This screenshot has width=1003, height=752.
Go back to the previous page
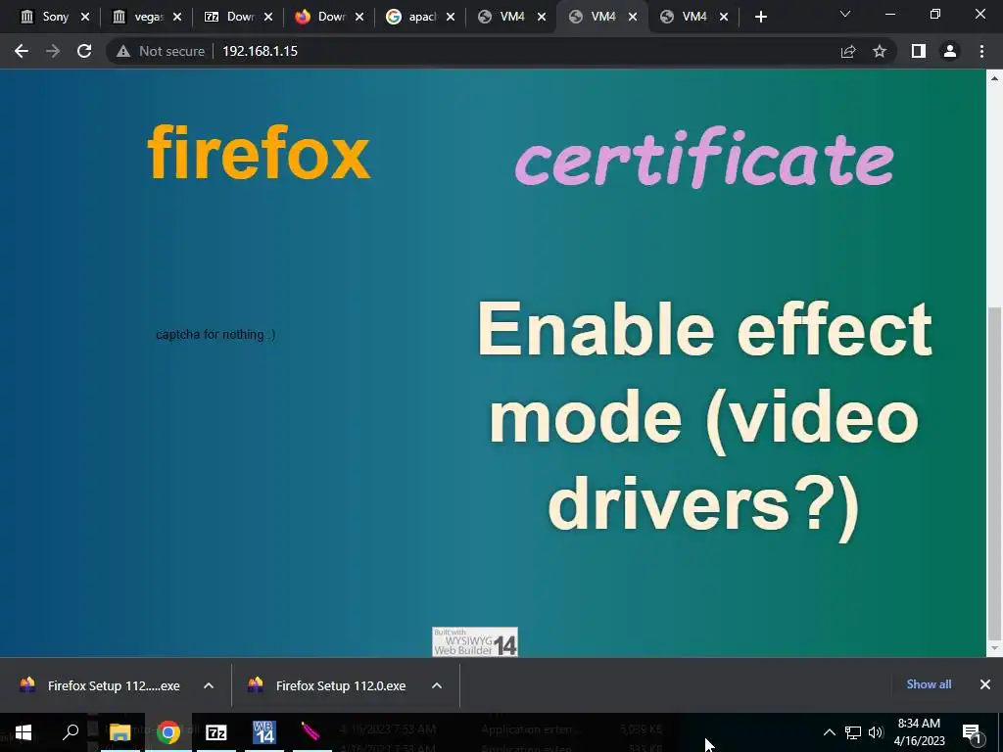[22, 51]
